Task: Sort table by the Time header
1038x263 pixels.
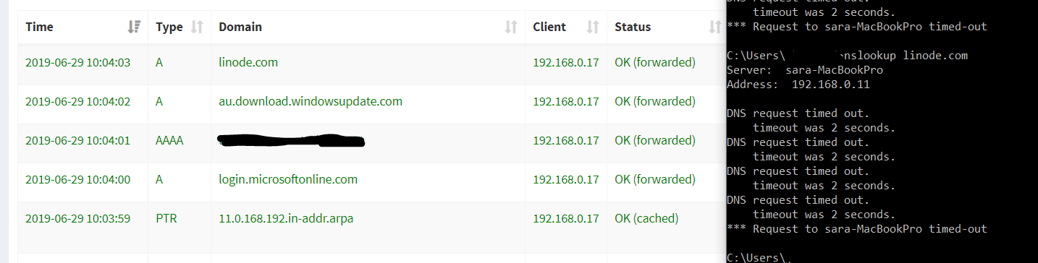Action: tap(39, 27)
